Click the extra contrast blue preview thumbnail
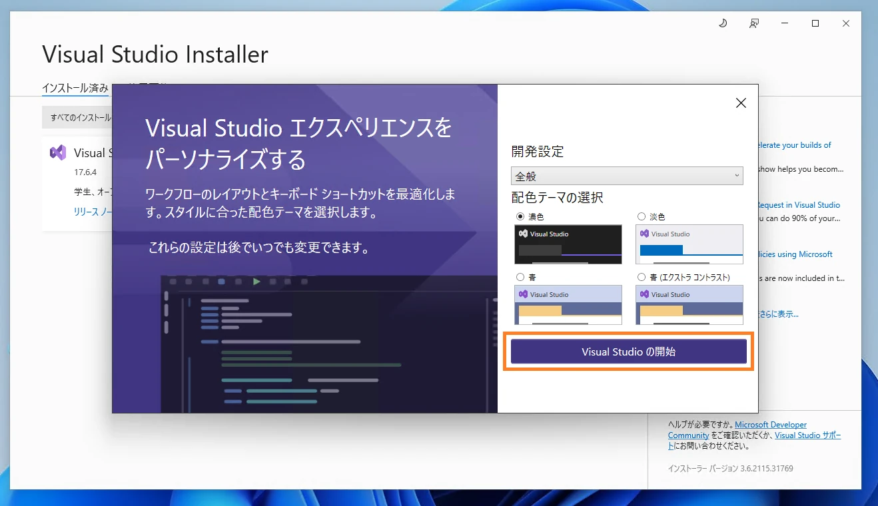 click(689, 305)
